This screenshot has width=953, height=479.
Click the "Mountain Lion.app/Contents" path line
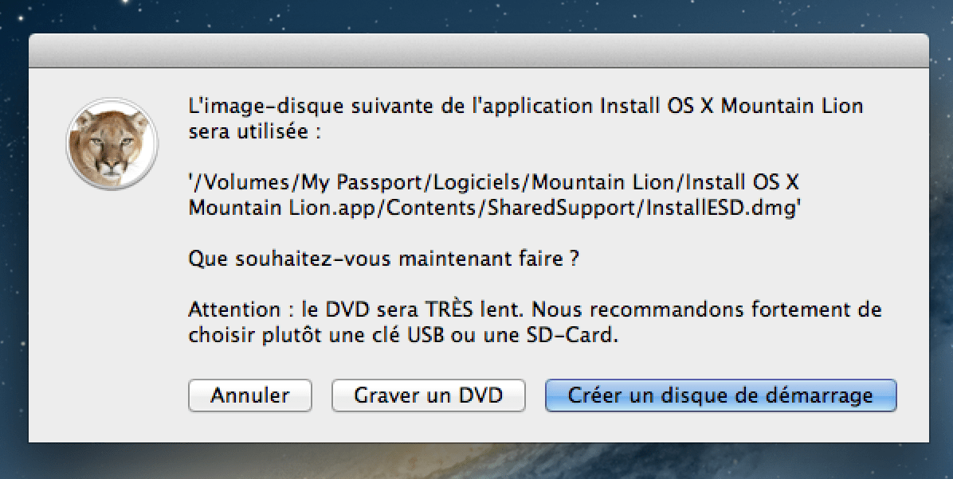coord(494,208)
